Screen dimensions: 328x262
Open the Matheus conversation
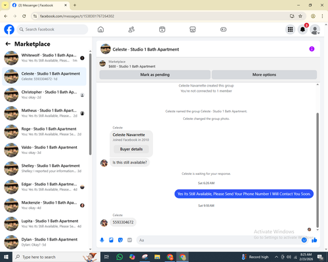(x=44, y=113)
